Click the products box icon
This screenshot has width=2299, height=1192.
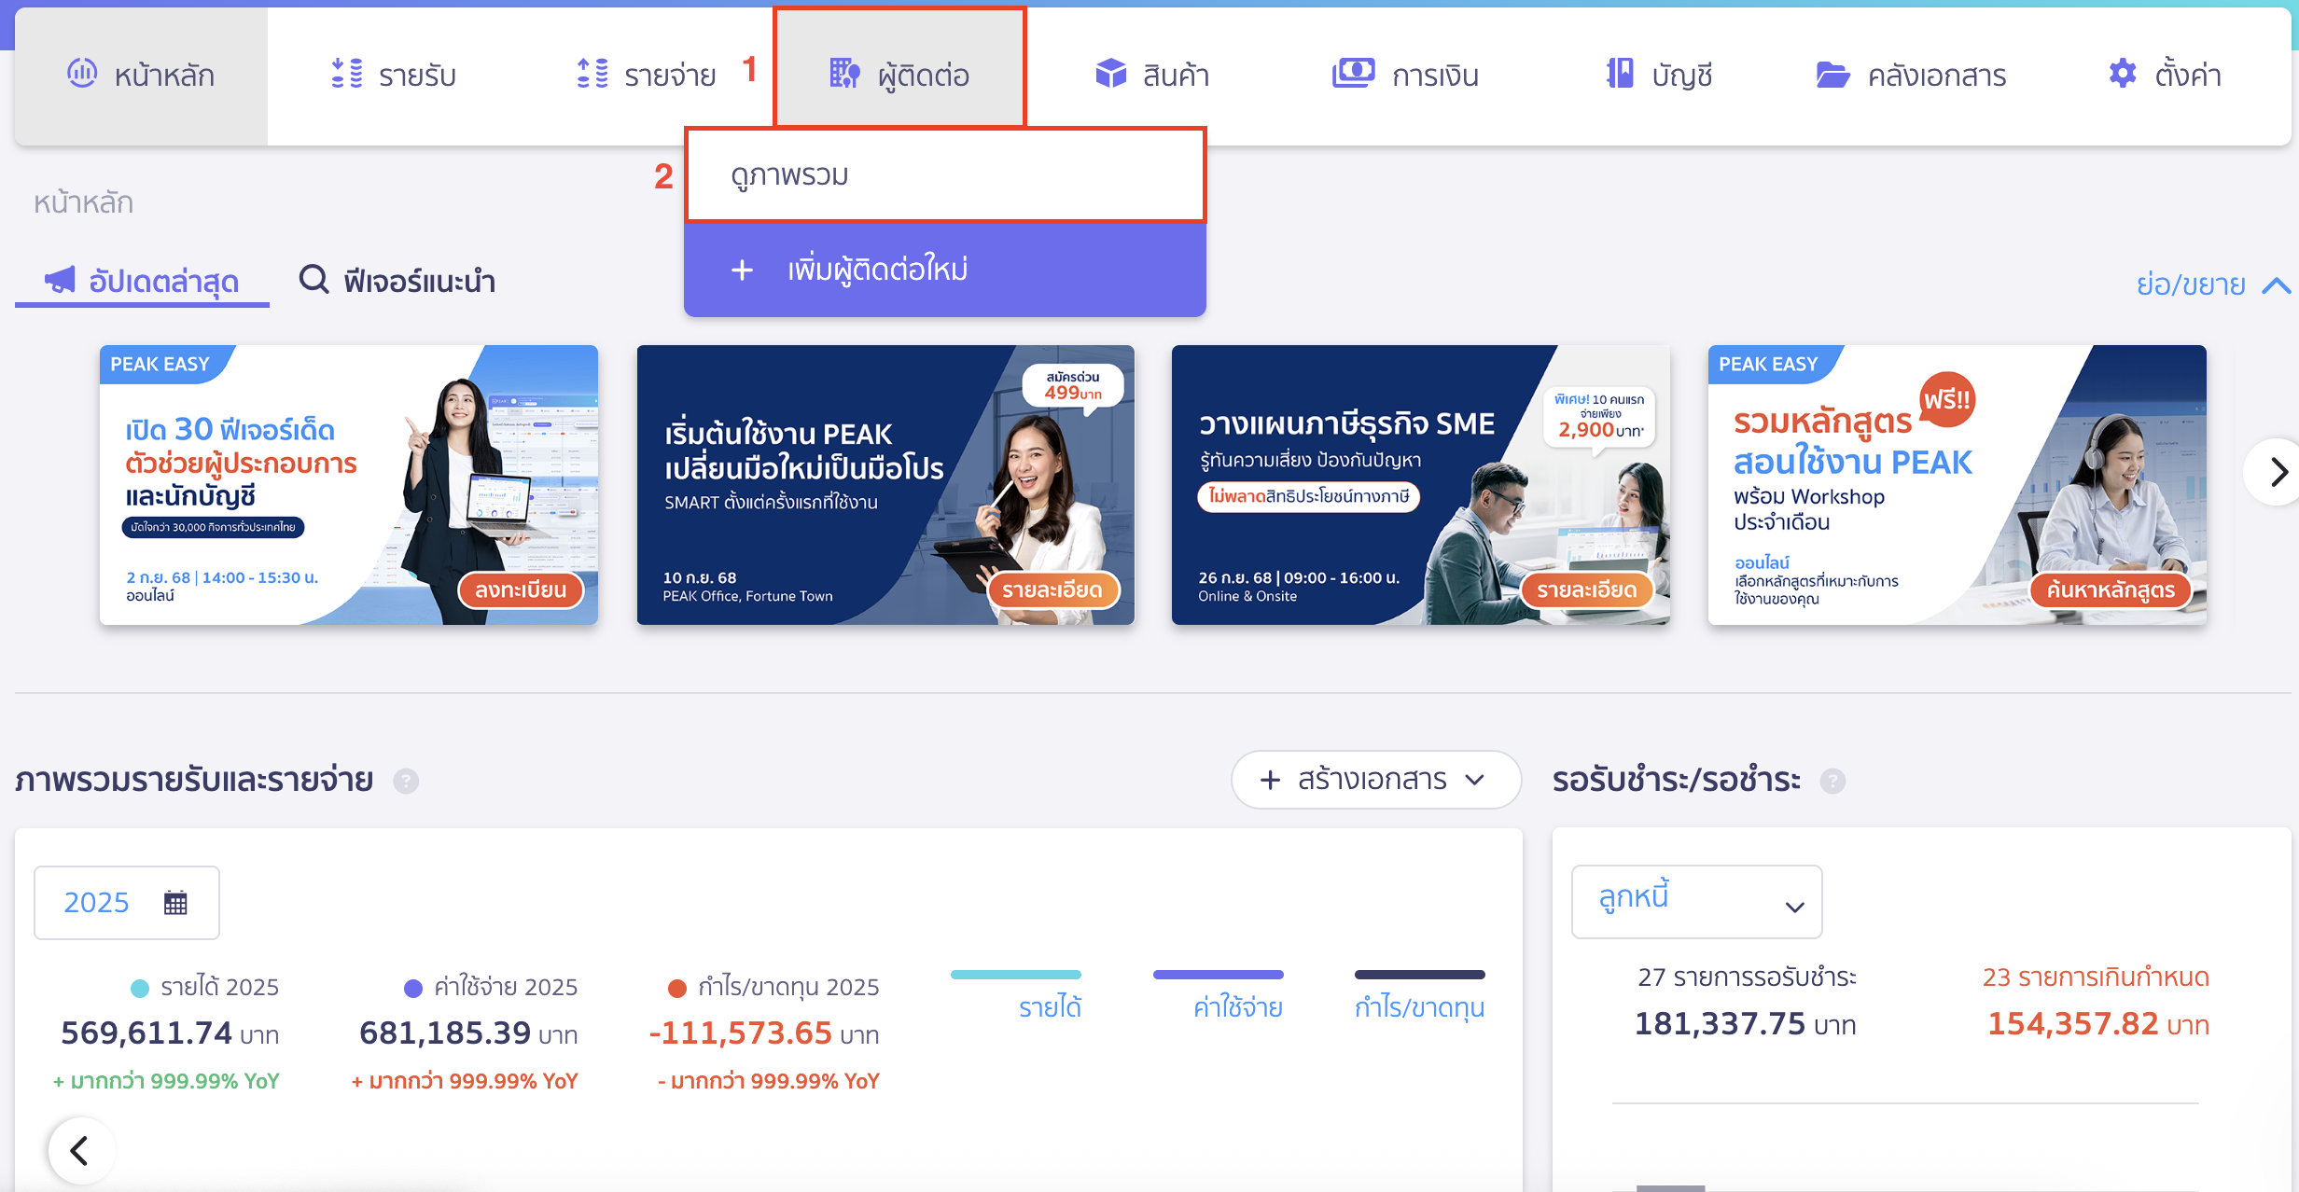[x=1110, y=73]
